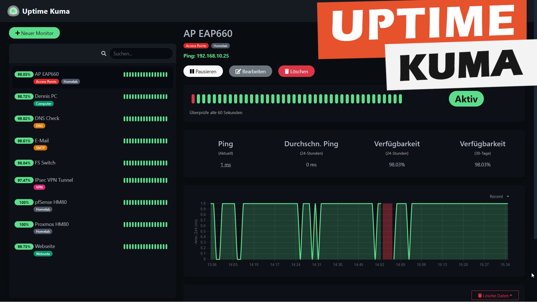Click the Bearbeiten edit button

click(250, 71)
